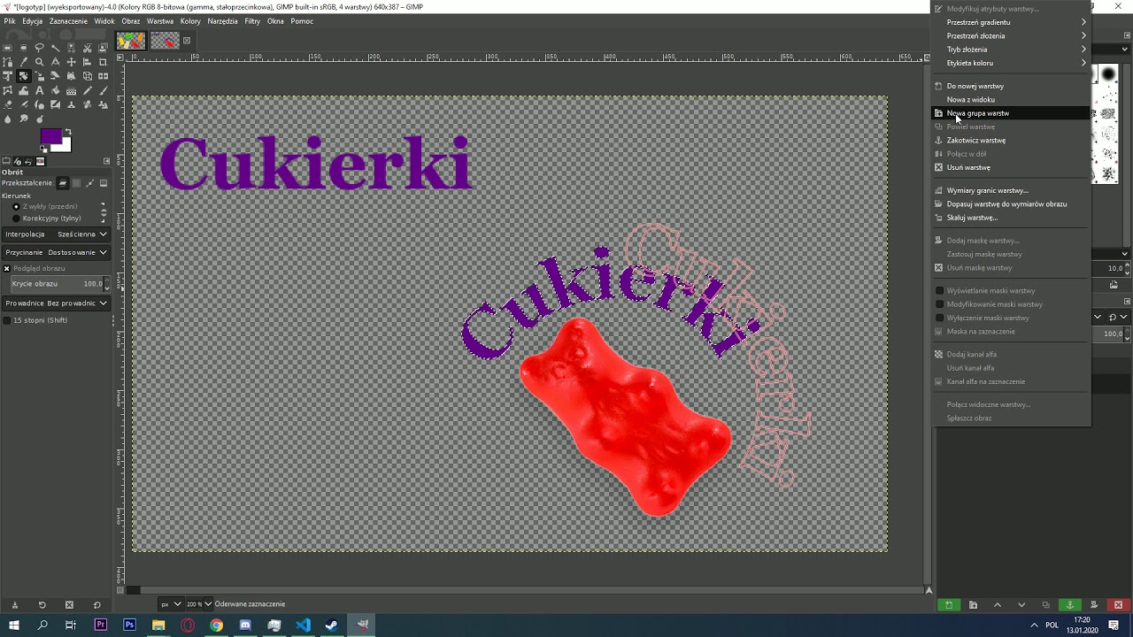Screen dimensions: 1133x637
Task: Select the Color Picker eyedropper tool
Action: point(23,62)
